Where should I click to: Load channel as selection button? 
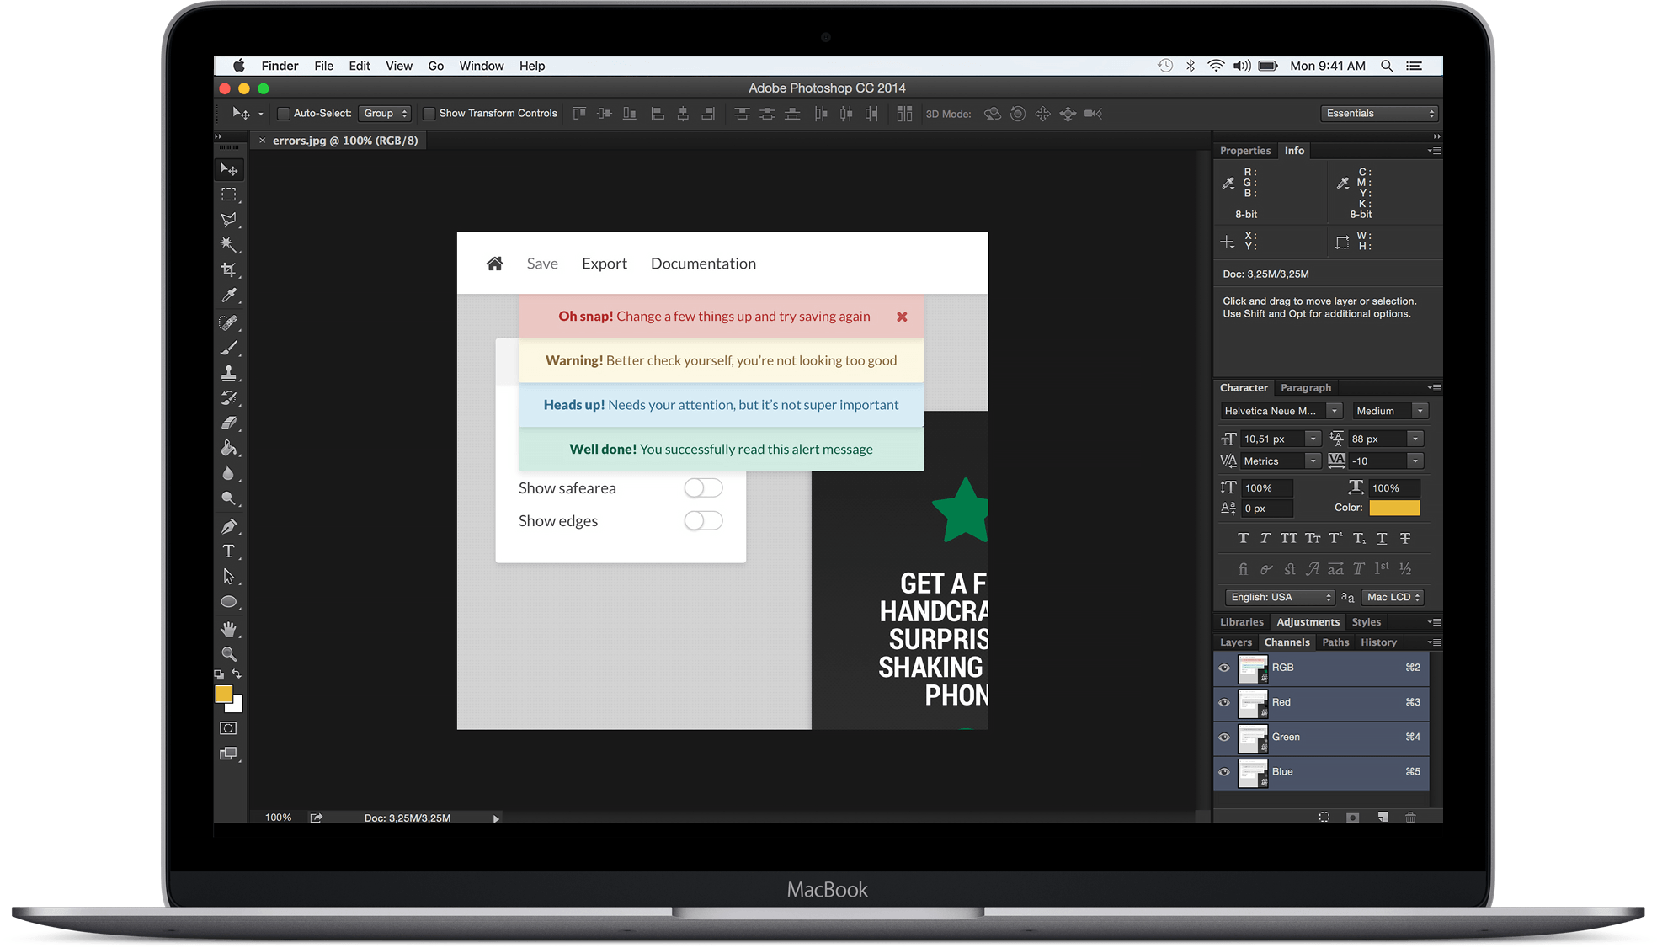coord(1324,818)
